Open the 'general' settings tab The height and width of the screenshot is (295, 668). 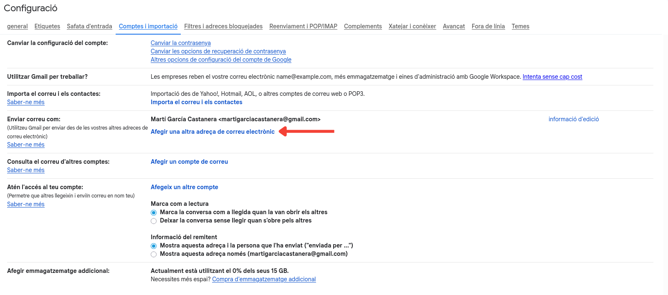pos(17,26)
